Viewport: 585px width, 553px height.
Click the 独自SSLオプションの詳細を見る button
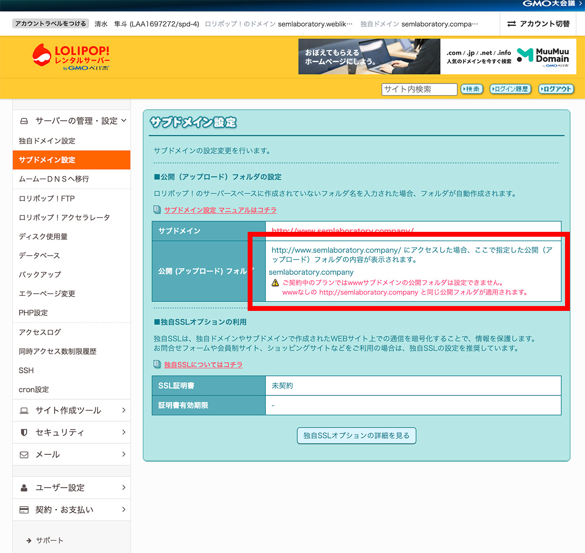pos(356,435)
